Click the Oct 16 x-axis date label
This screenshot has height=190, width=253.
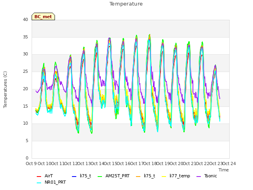tap(124, 163)
